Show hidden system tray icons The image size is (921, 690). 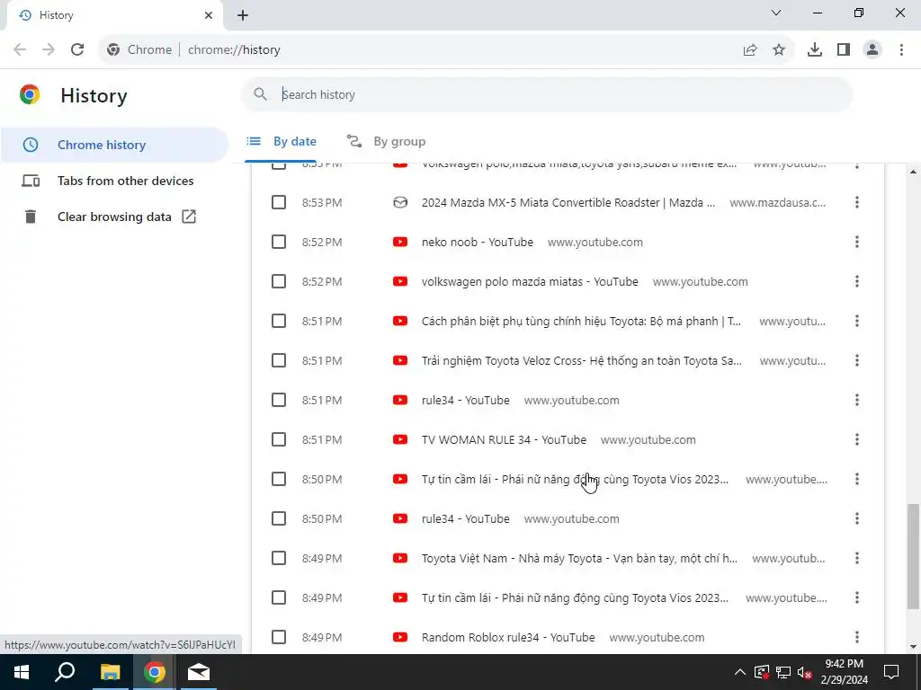(x=740, y=672)
